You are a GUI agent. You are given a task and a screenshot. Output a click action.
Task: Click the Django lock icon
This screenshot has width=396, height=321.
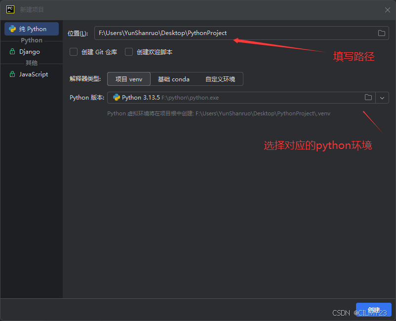click(x=12, y=51)
